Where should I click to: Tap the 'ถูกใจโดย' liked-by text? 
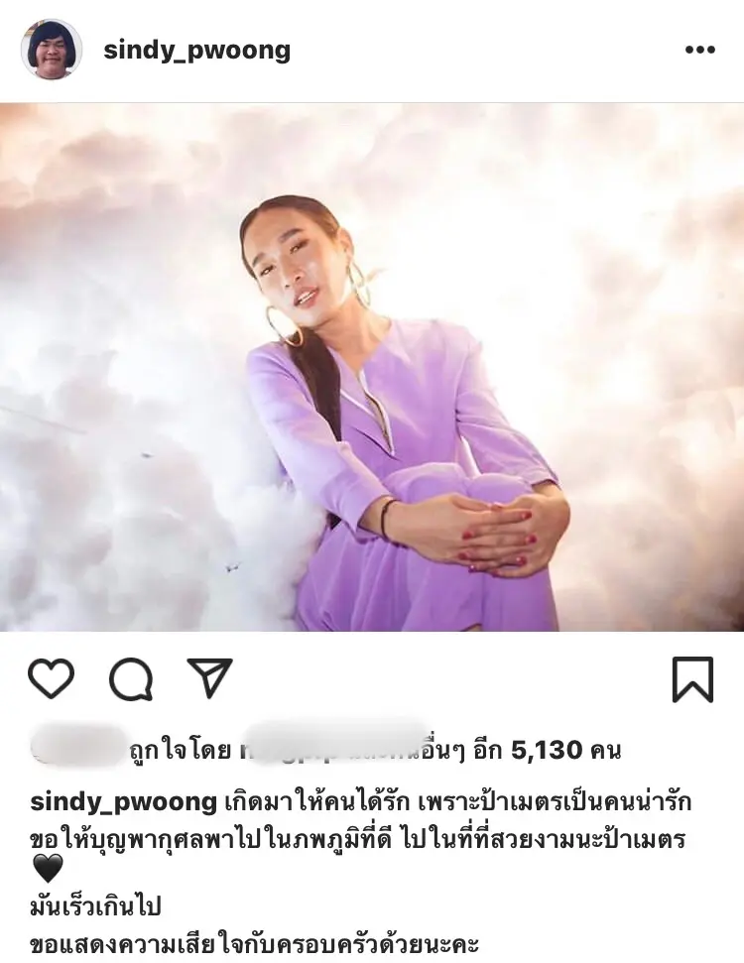tap(180, 751)
